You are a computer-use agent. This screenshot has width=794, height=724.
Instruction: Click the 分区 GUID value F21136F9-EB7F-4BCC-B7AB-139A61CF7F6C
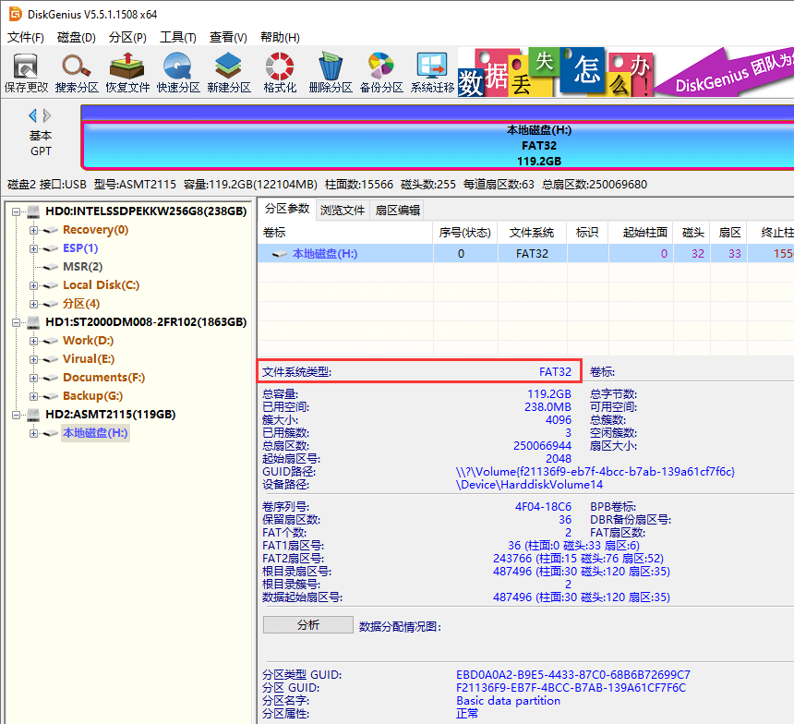(571, 688)
